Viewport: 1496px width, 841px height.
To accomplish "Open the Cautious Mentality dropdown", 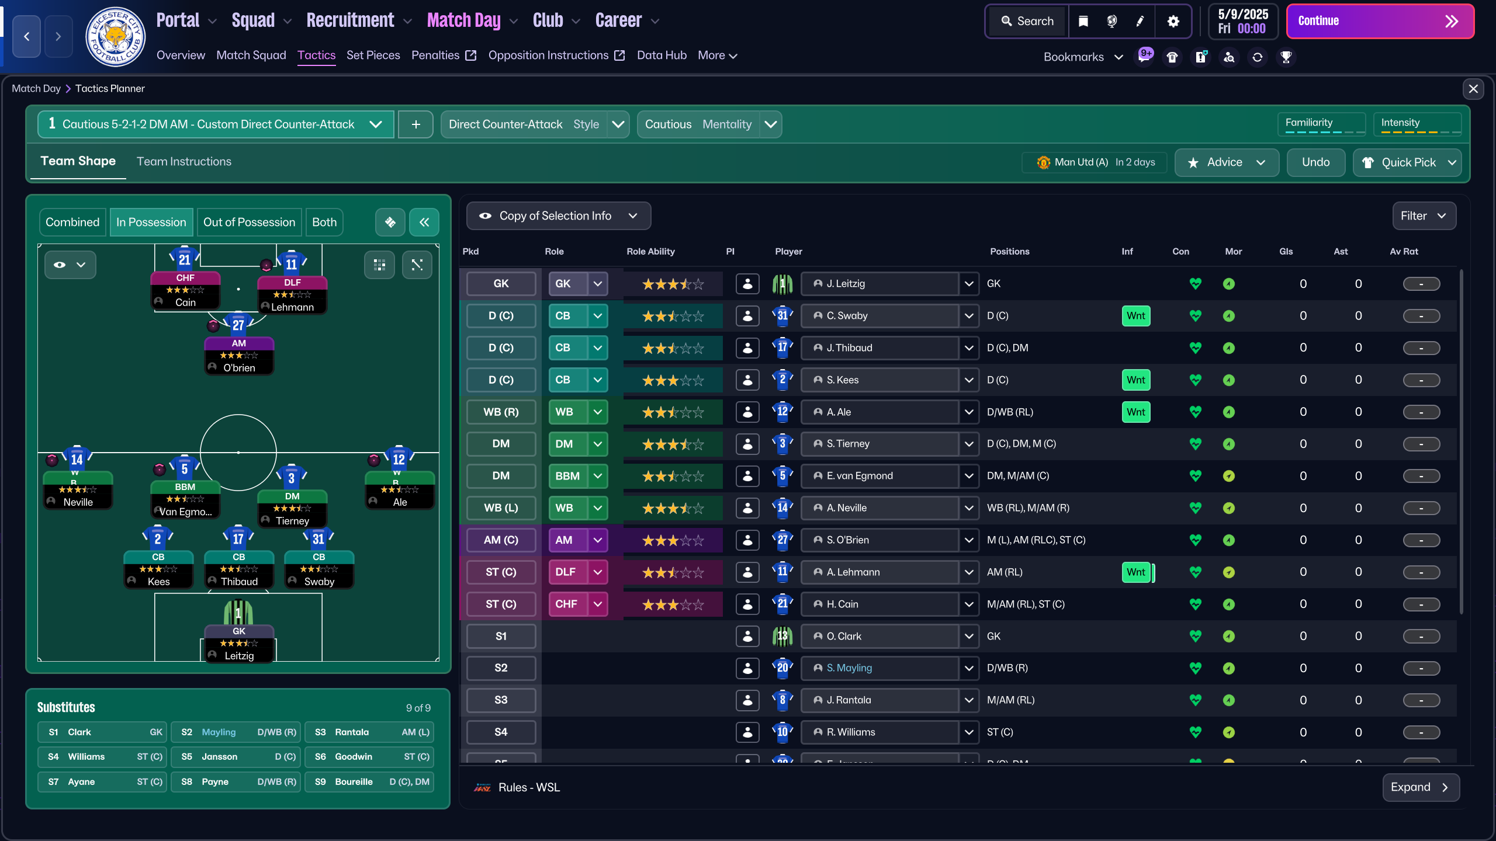I will [771, 124].
